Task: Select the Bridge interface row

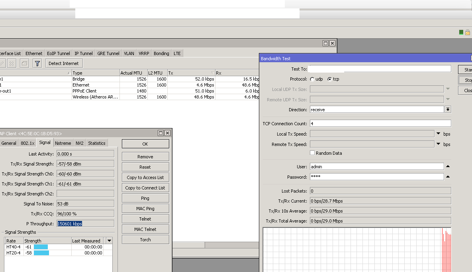Action: 129,79
